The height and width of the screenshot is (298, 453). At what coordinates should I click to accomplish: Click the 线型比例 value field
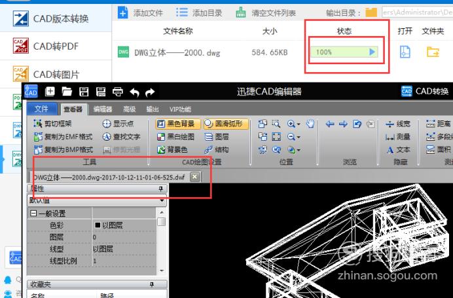click(x=124, y=261)
